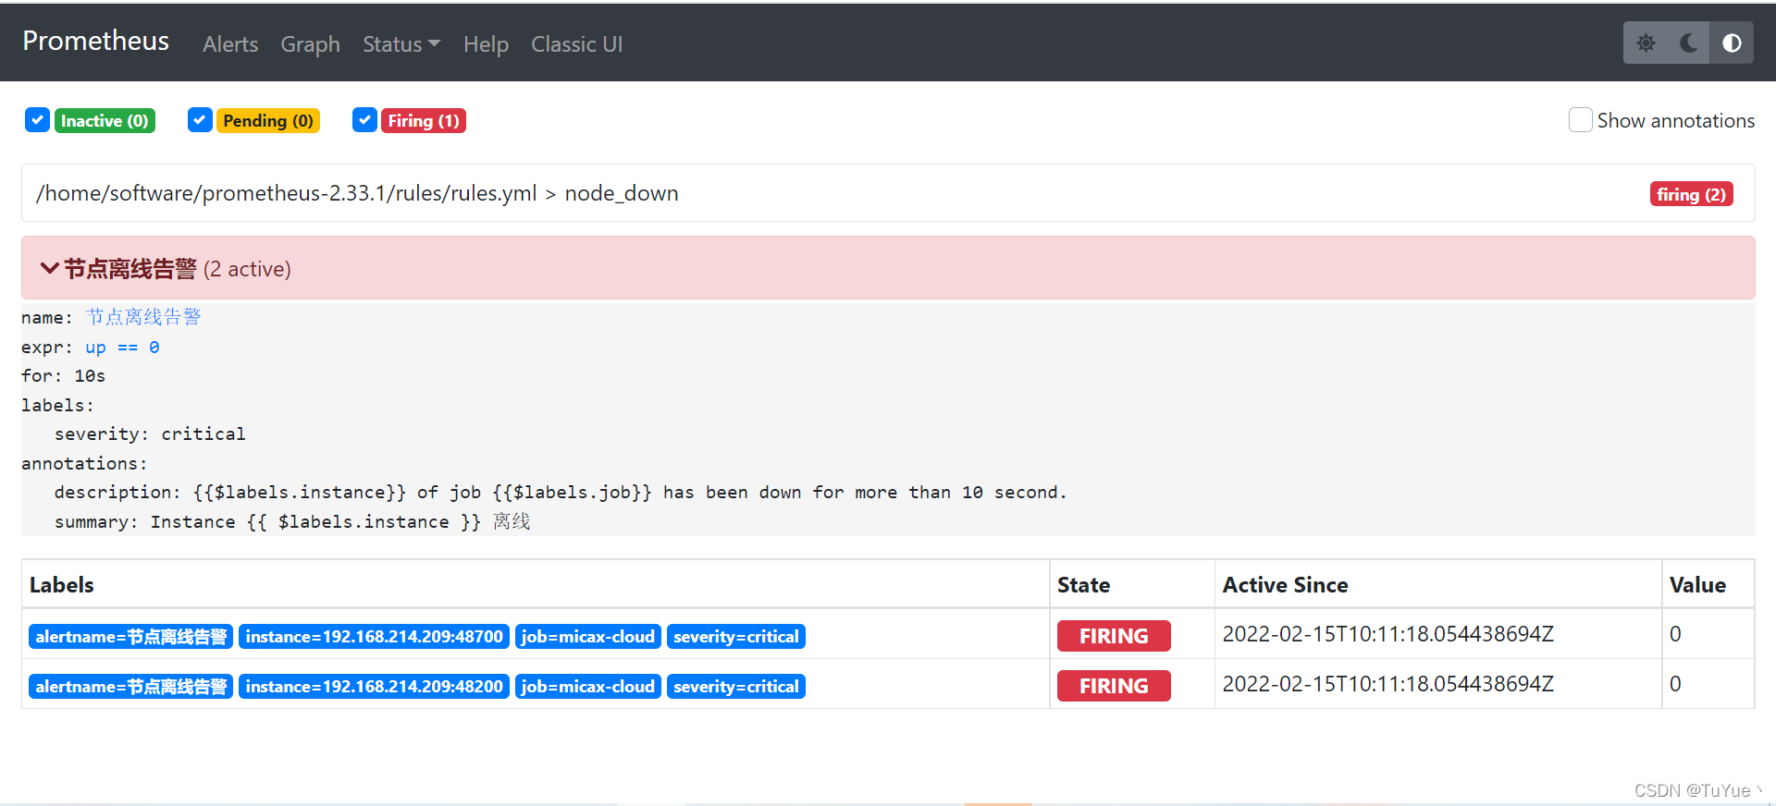Click value 0 in 48200 row
The width and height of the screenshot is (1776, 806).
click(1675, 684)
